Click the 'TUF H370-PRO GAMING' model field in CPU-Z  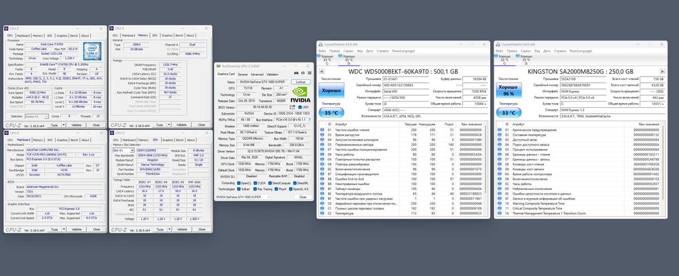click(x=50, y=155)
